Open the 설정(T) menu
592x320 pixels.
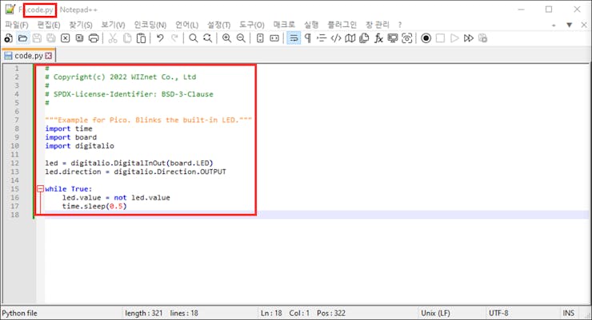(218, 25)
